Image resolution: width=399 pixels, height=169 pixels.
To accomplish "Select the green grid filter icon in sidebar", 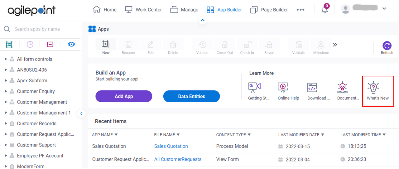I will click(x=9, y=45).
